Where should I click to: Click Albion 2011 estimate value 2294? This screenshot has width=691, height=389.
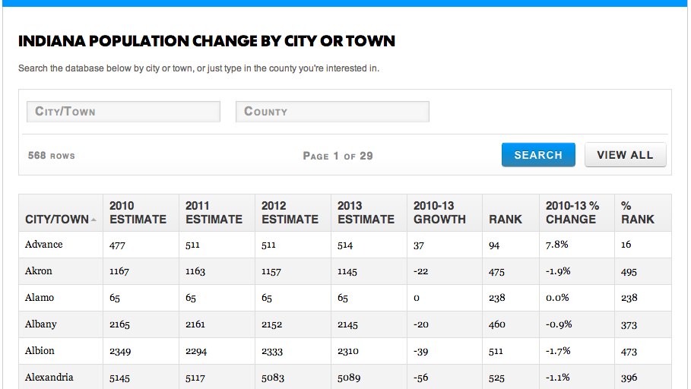[196, 352]
